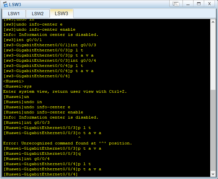Viewport: 218px width, 179px height.
Task: Click the last prompt line '[Huawei-GigabitEthernet0/0/4]'
Action: click(40, 174)
